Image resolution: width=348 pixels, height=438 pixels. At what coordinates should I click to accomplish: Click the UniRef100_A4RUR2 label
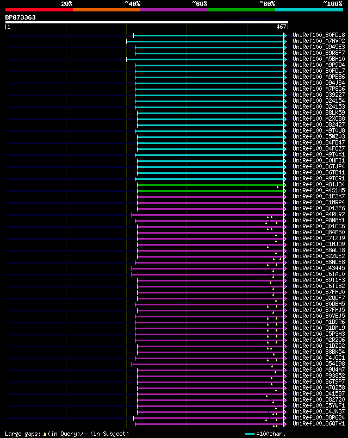(319, 214)
